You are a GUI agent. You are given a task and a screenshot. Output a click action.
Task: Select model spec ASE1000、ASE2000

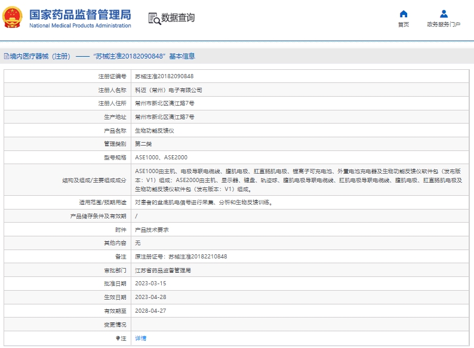[161, 158]
